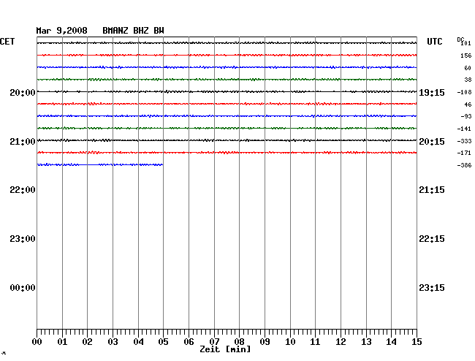Select the "00:00" CET time label
This screenshot has height=361, width=475.
click(x=23, y=288)
